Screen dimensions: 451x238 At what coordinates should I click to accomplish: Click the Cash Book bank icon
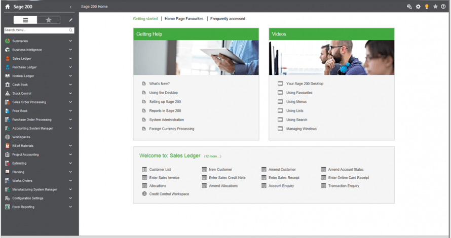click(8, 85)
